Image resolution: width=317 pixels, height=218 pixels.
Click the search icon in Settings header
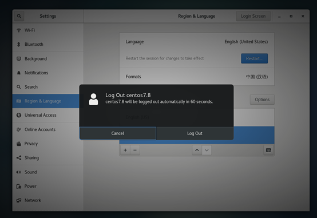pos(19,16)
